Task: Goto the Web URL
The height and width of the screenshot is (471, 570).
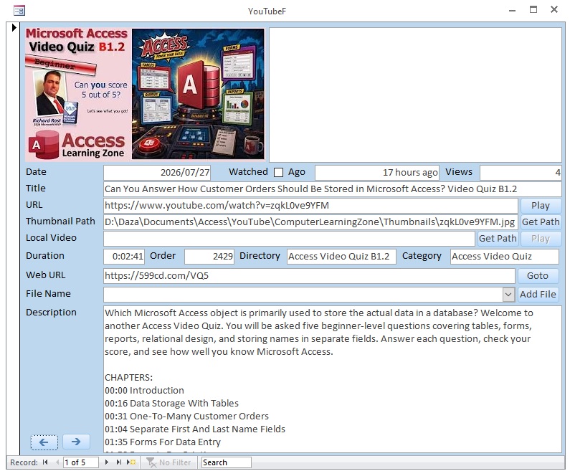Action: [x=538, y=276]
